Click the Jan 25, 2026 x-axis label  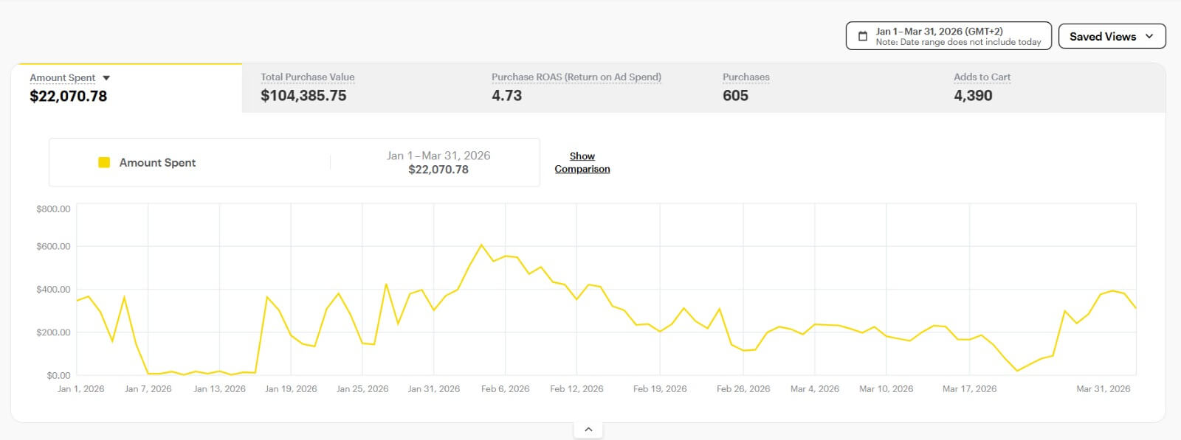(362, 388)
